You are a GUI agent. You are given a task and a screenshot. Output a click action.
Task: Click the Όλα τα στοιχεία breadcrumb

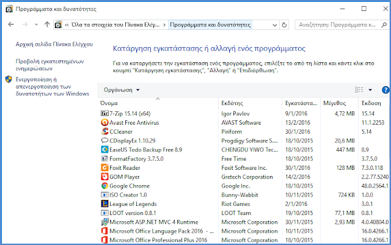coord(115,25)
